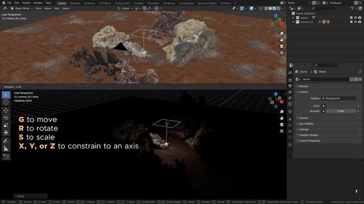Image resolution: width=364 pixels, height=204 pixels.
Task: Pick the Scale tool in lower viewport toolbar
Action: 6,125
